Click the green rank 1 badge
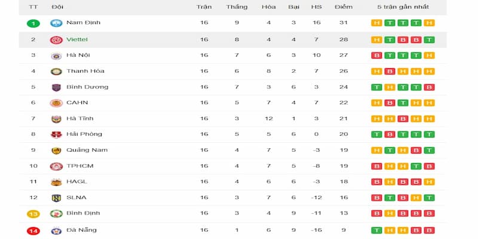 [33, 23]
